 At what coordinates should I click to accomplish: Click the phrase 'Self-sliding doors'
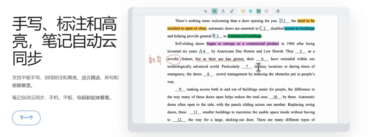click(x=190, y=43)
